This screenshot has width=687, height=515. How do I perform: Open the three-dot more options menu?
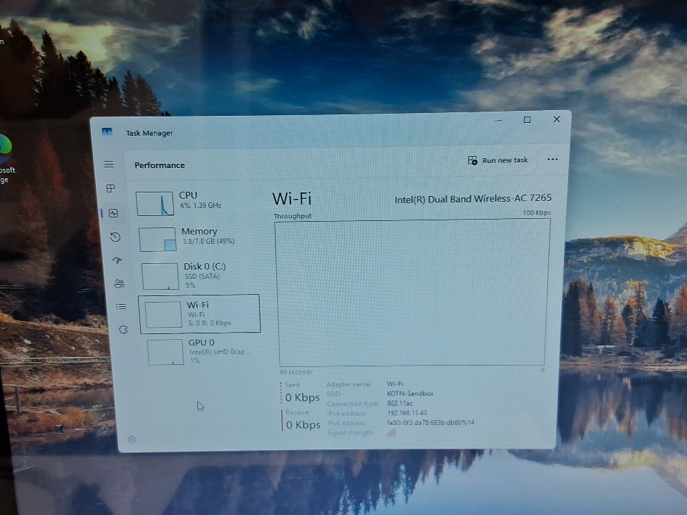pyautogui.click(x=552, y=160)
